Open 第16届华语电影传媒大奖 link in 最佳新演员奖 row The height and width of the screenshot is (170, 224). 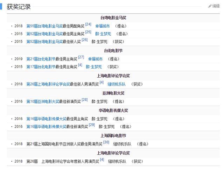(46, 127)
